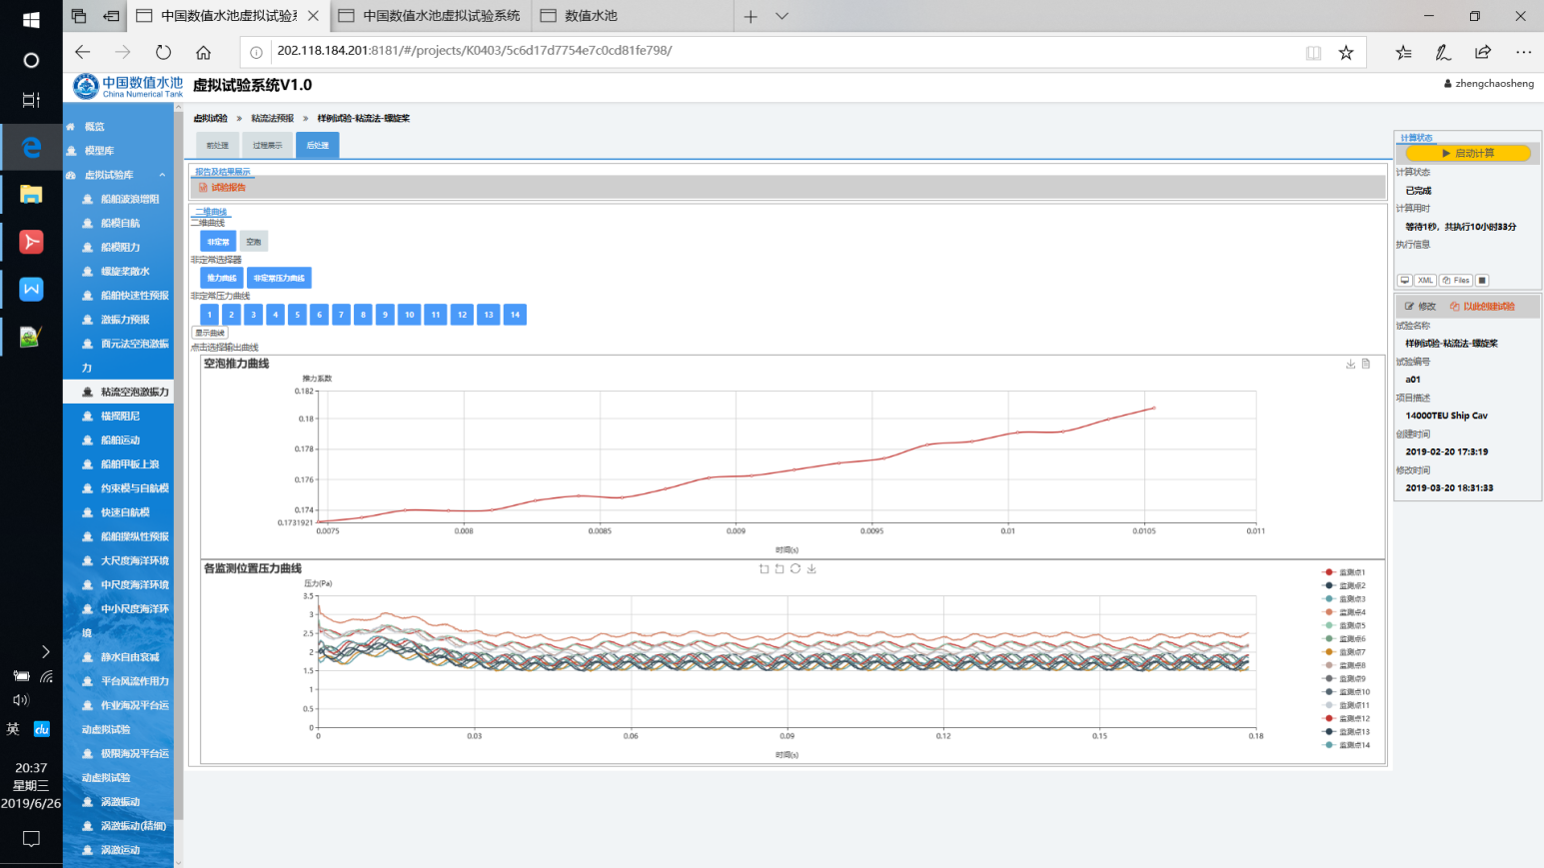Click the browser address bar
Image resolution: width=1544 pixels, height=868 pixels.
(779, 51)
